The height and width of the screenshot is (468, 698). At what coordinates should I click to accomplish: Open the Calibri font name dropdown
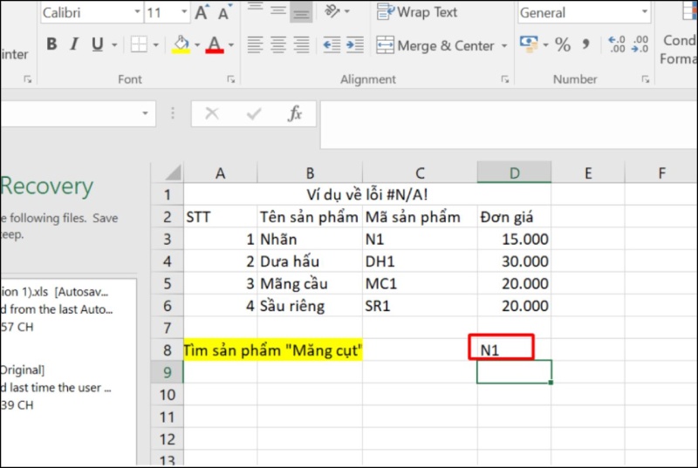[138, 12]
